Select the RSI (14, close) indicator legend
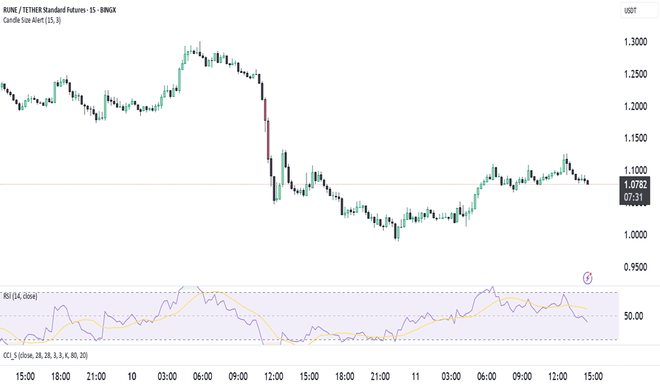 coord(21,296)
